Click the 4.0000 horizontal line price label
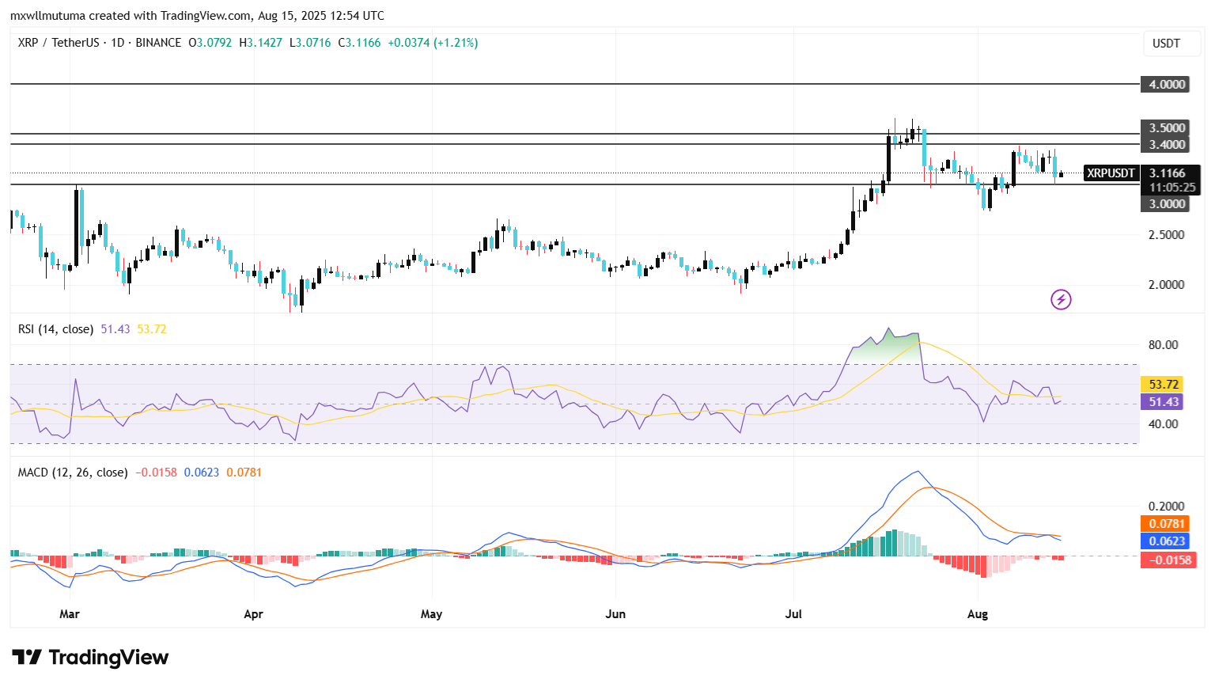This screenshot has height=687, width=1215. tap(1164, 84)
